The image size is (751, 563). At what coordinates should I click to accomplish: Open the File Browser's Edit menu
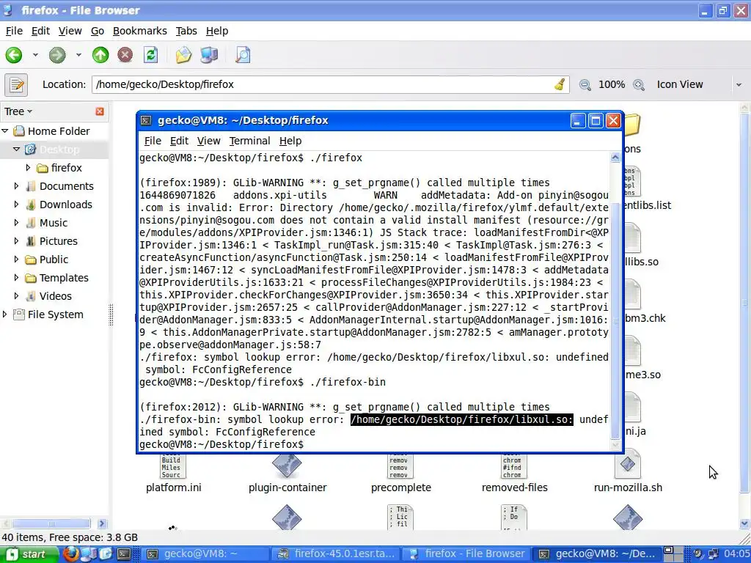coord(40,31)
